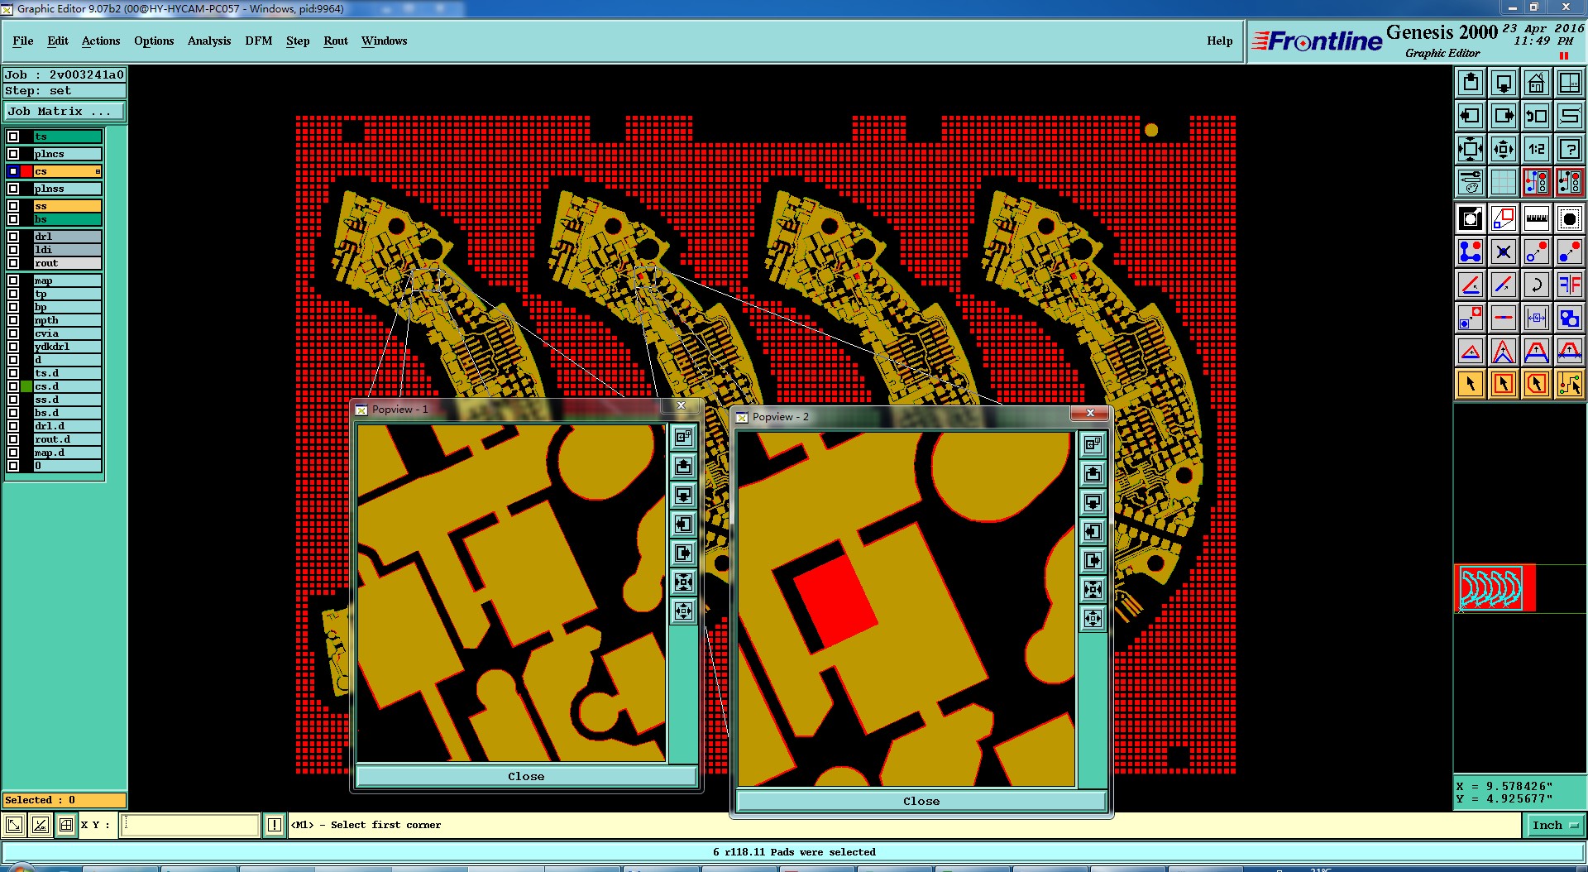
Task: Click the pan left icon in main toolbar
Action: [1471, 116]
